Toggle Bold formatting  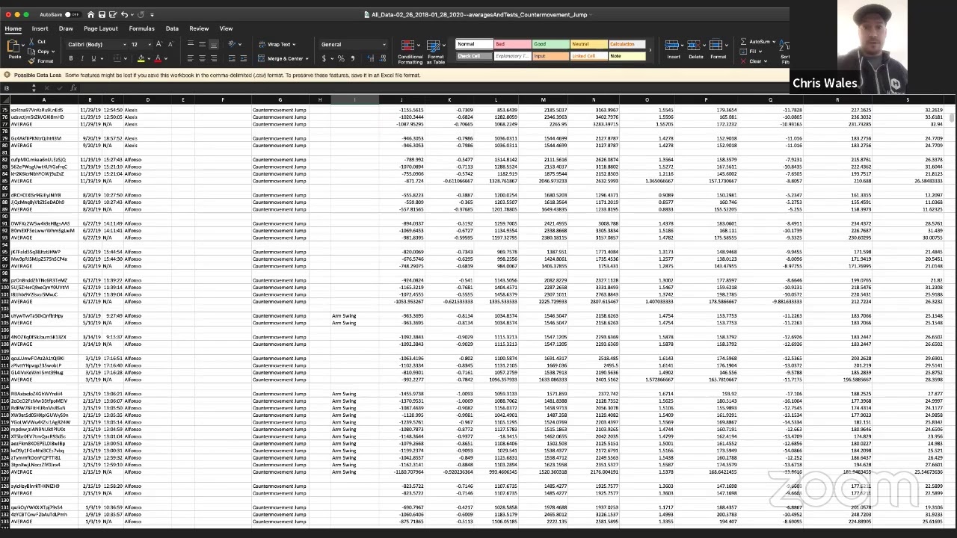pyautogui.click(x=71, y=58)
